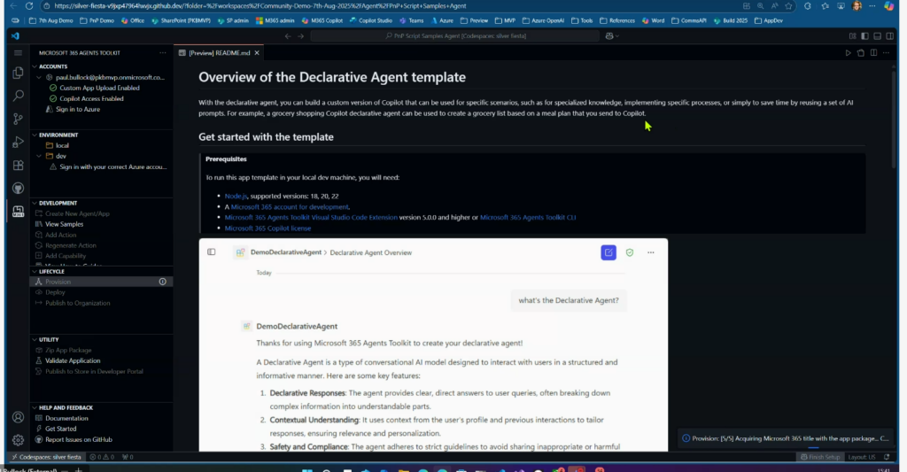The width and height of the screenshot is (907, 472).
Task: Open the Copilot chat menu icon
Action: tap(611, 35)
